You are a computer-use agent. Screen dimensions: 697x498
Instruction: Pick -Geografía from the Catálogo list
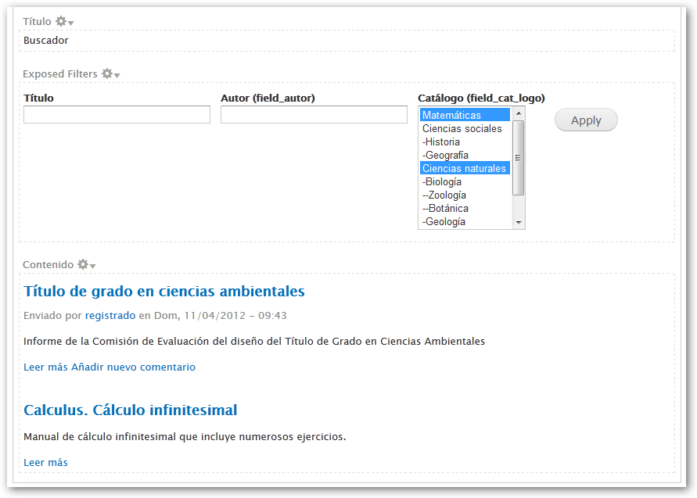click(465, 155)
